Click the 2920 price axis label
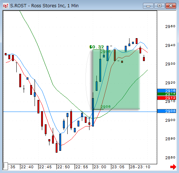 click(x=170, y=83)
